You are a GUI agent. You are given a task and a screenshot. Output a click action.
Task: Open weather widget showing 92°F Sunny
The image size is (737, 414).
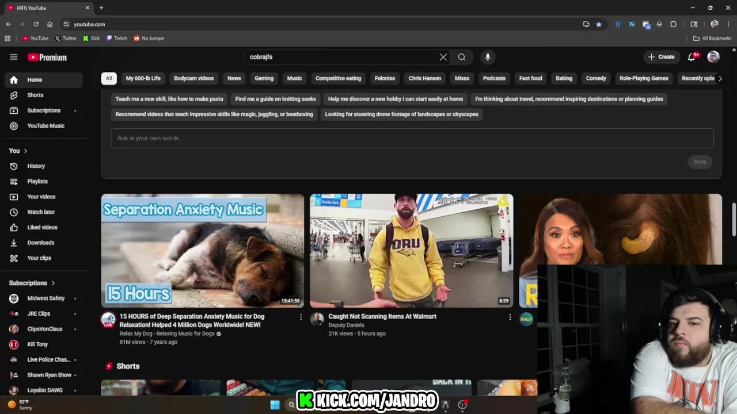(x=20, y=405)
